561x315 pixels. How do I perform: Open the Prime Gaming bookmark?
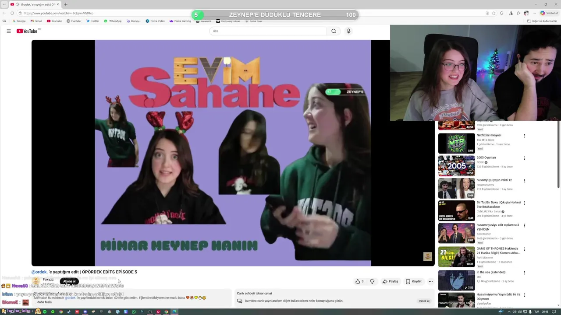(x=180, y=21)
